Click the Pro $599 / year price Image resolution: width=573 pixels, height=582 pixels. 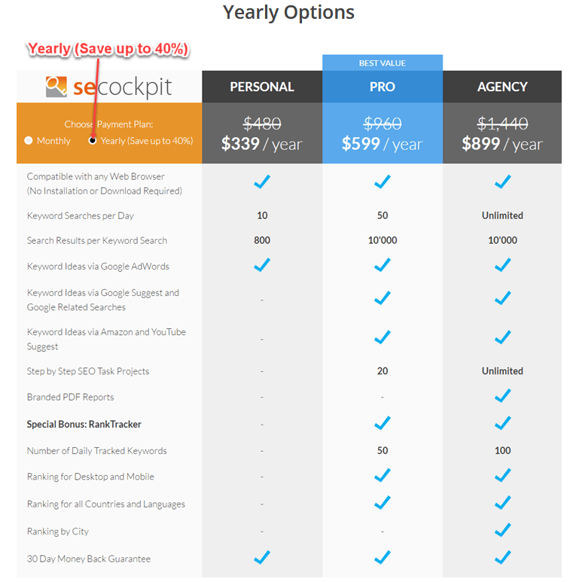click(x=383, y=144)
